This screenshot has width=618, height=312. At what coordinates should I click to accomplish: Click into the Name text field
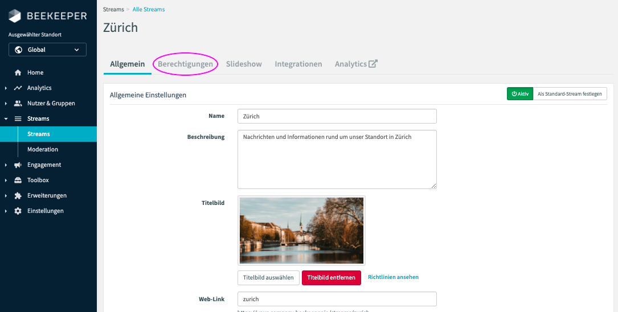pos(337,116)
